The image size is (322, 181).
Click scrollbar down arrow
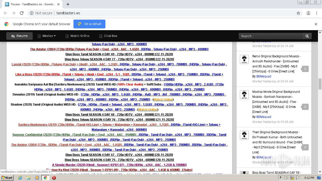coord(320,172)
